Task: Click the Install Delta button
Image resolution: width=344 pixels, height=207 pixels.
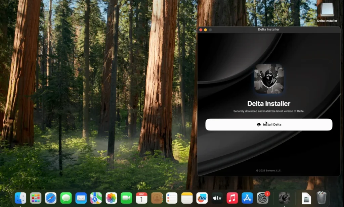Action: pos(269,125)
